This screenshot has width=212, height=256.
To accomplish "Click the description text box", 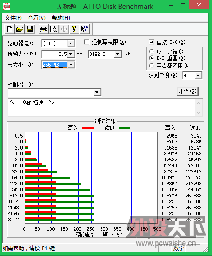I will click(x=102, y=108).
